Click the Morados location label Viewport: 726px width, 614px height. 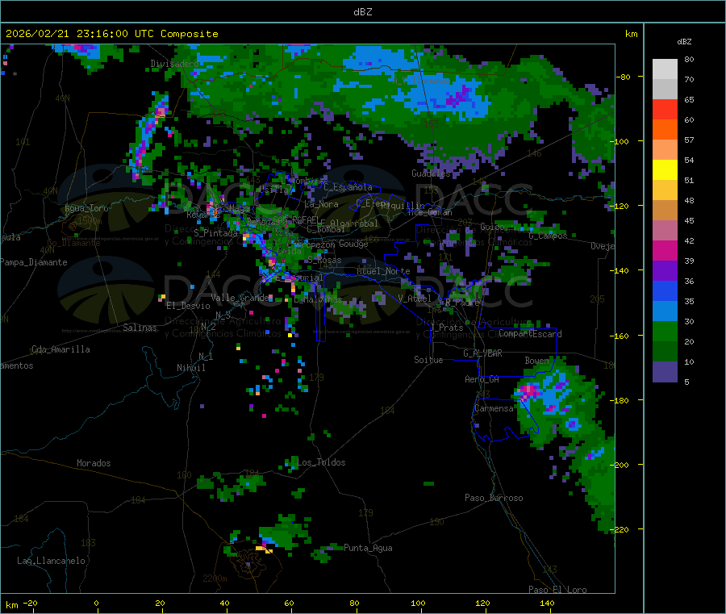tap(94, 463)
